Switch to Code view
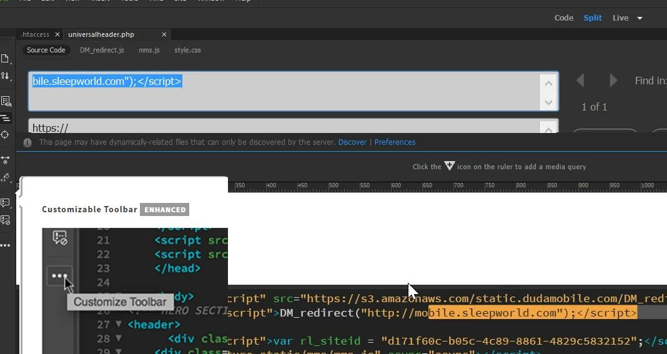Image resolution: width=667 pixels, height=354 pixels. (563, 18)
